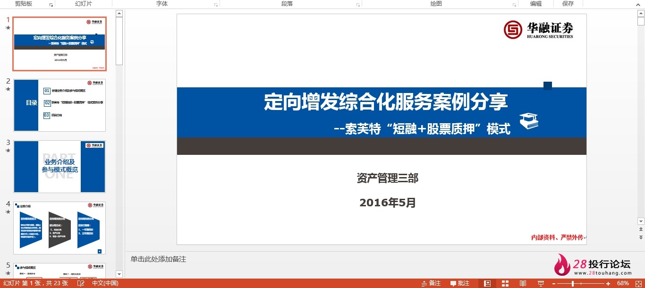Select slide 5 thumbnail
The width and height of the screenshot is (645, 288).
click(59, 271)
